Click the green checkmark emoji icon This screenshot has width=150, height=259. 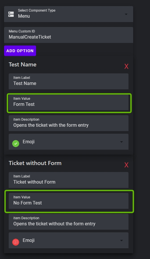[x=16, y=143]
